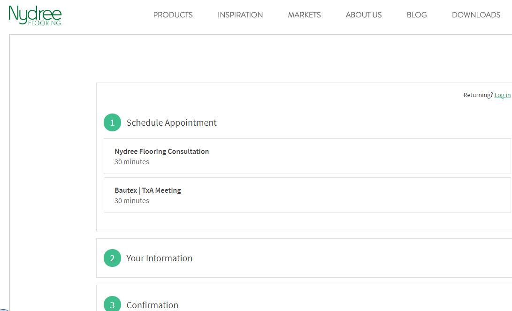Viewport: 512px width, 311px height.
Task: Click the Nydree Flooring logo
Action: [35, 15]
